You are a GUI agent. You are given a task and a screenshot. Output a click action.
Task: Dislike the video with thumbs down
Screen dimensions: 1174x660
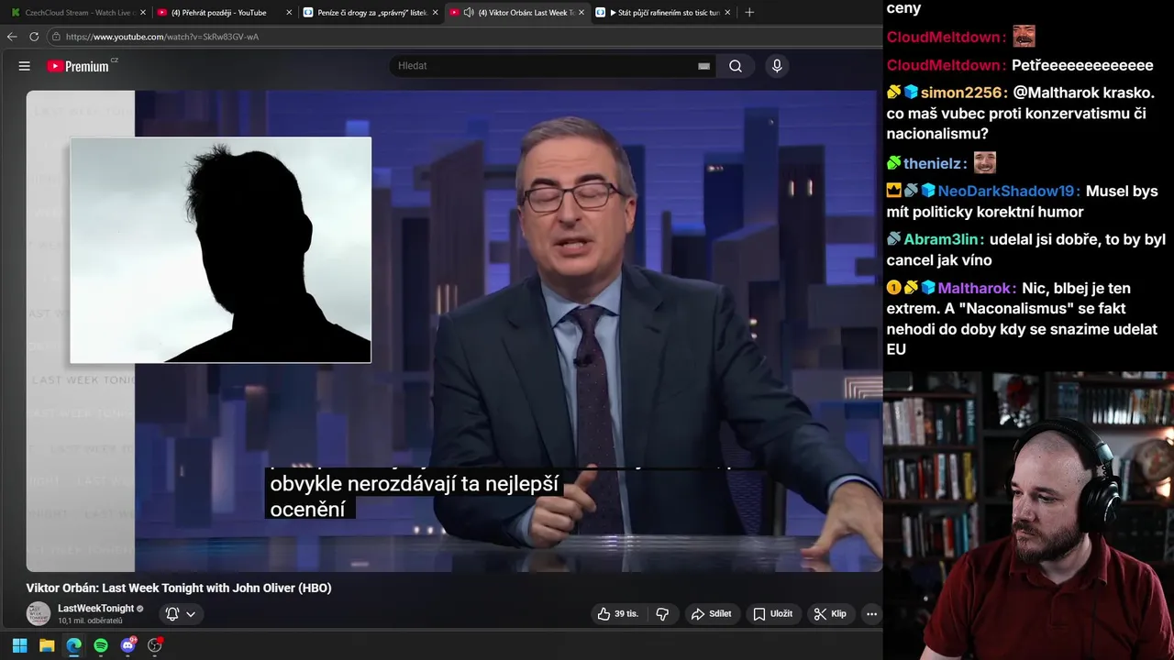tap(662, 614)
